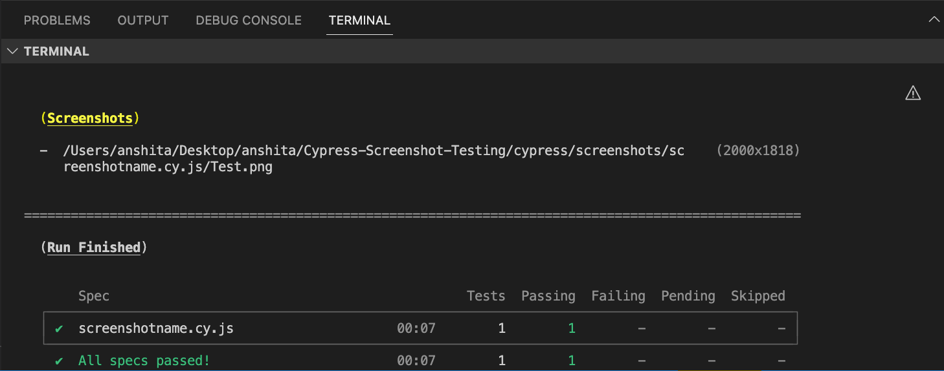Viewport: 944px width, 371px height.
Task: Click the Tests count in All specs passed row
Action: click(502, 361)
